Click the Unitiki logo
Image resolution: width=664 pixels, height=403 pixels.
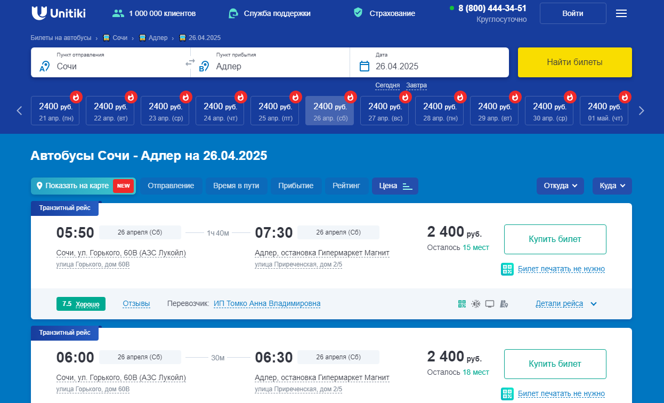coord(59,13)
